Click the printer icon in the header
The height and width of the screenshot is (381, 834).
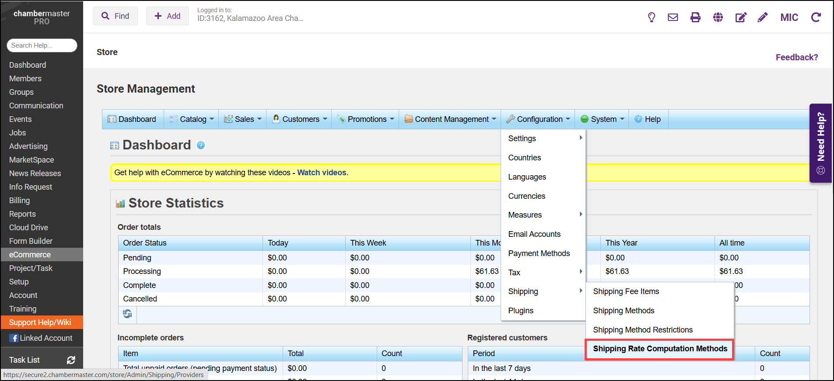pyautogui.click(x=695, y=17)
